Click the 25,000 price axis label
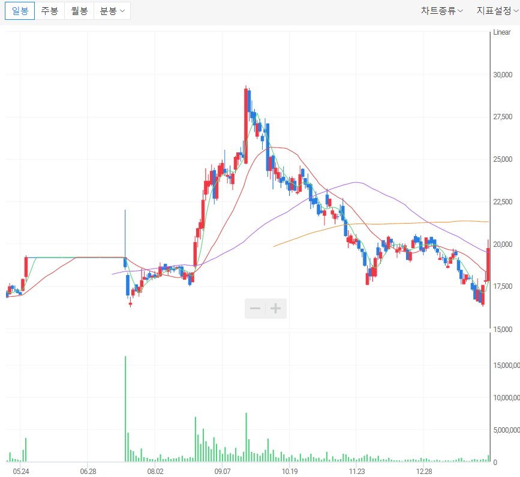Screen dimensions: 520x477 click(503, 159)
